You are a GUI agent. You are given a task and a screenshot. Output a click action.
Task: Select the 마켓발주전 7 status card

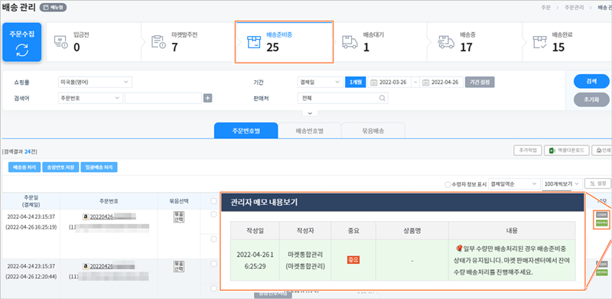coord(188,42)
